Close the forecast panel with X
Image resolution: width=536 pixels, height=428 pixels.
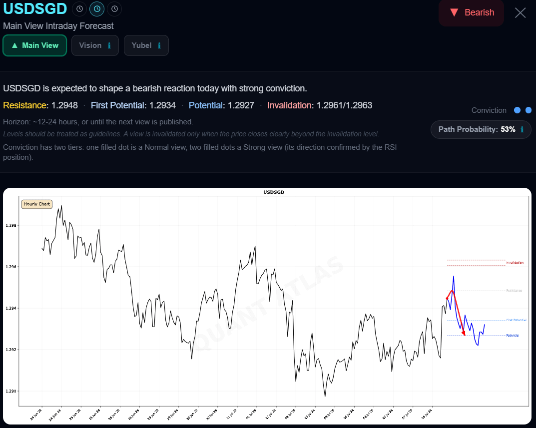(521, 13)
